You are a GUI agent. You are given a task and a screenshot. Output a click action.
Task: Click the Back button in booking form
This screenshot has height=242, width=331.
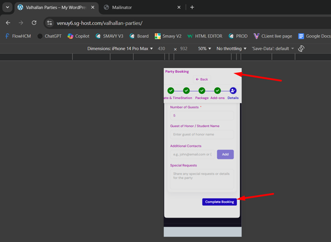click(x=202, y=79)
